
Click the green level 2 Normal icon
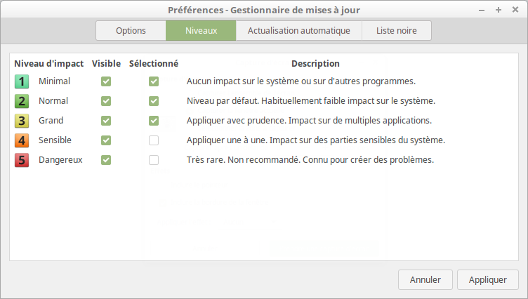22,101
